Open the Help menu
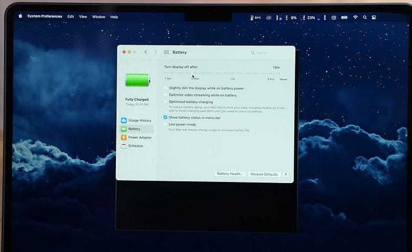 tap(114, 17)
